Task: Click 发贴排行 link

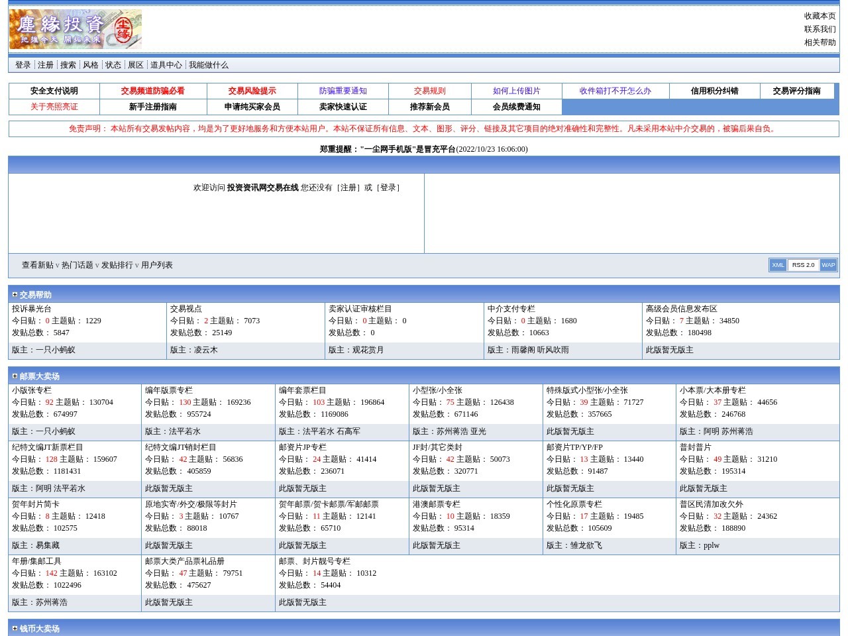Action: [117, 265]
